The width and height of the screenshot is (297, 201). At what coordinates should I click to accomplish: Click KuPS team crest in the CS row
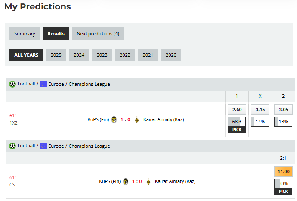[x=126, y=181]
